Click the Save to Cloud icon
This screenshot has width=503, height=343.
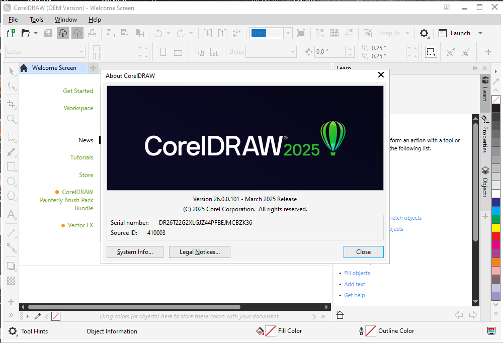[x=77, y=33]
